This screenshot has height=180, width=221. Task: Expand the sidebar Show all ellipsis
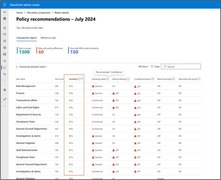5,106
